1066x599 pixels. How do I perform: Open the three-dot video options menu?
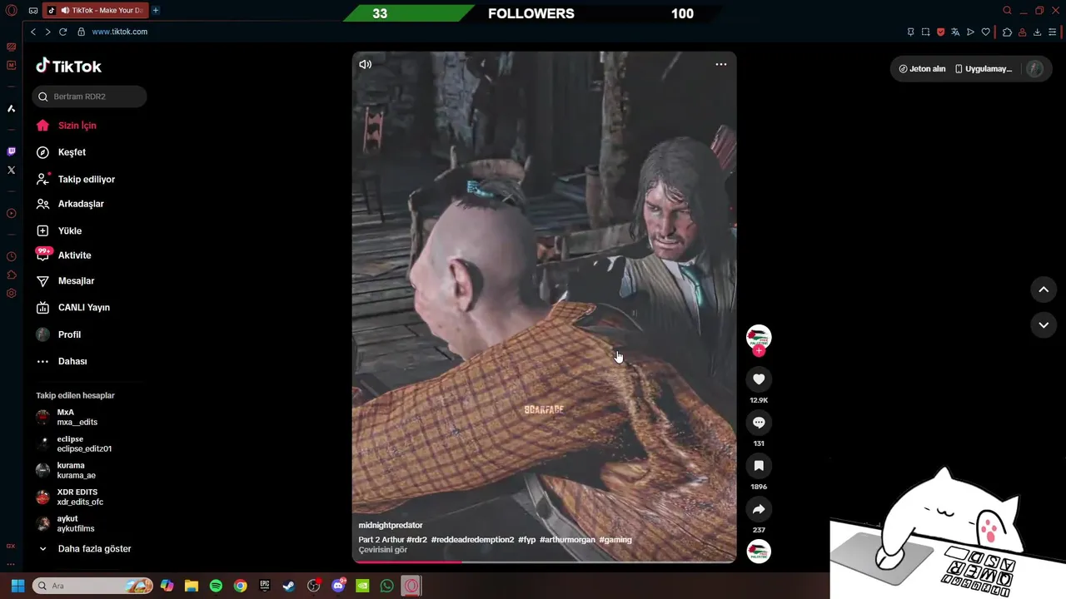(x=721, y=64)
